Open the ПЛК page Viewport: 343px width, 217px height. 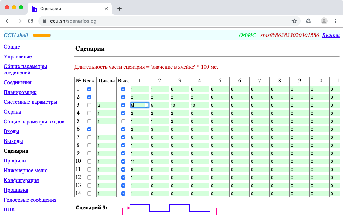click(x=9, y=210)
